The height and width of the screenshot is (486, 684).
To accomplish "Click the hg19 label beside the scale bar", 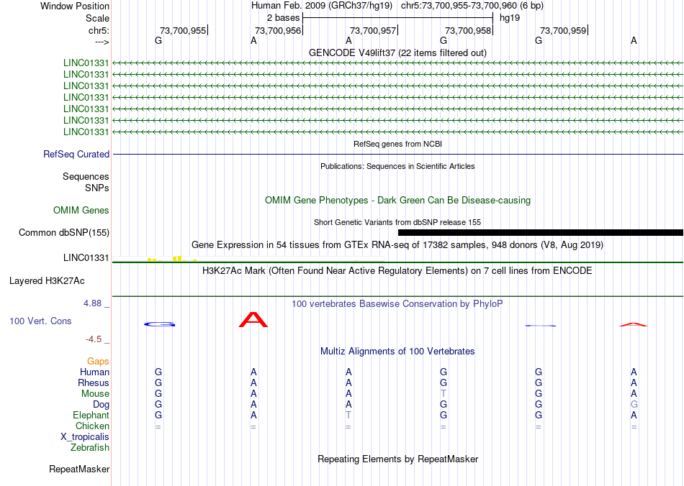I will click(510, 18).
